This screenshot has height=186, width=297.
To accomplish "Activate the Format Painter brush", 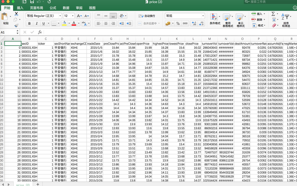I will click(16, 25).
